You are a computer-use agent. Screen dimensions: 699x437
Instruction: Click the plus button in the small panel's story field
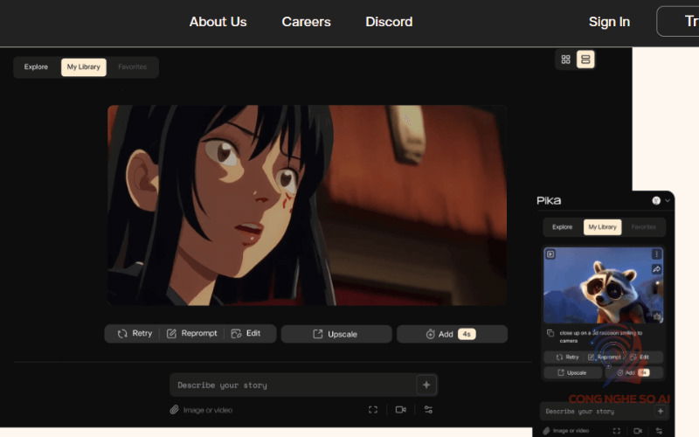661,411
